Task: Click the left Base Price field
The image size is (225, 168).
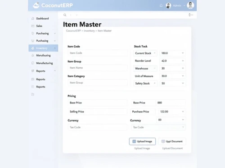Action: tap(98, 103)
